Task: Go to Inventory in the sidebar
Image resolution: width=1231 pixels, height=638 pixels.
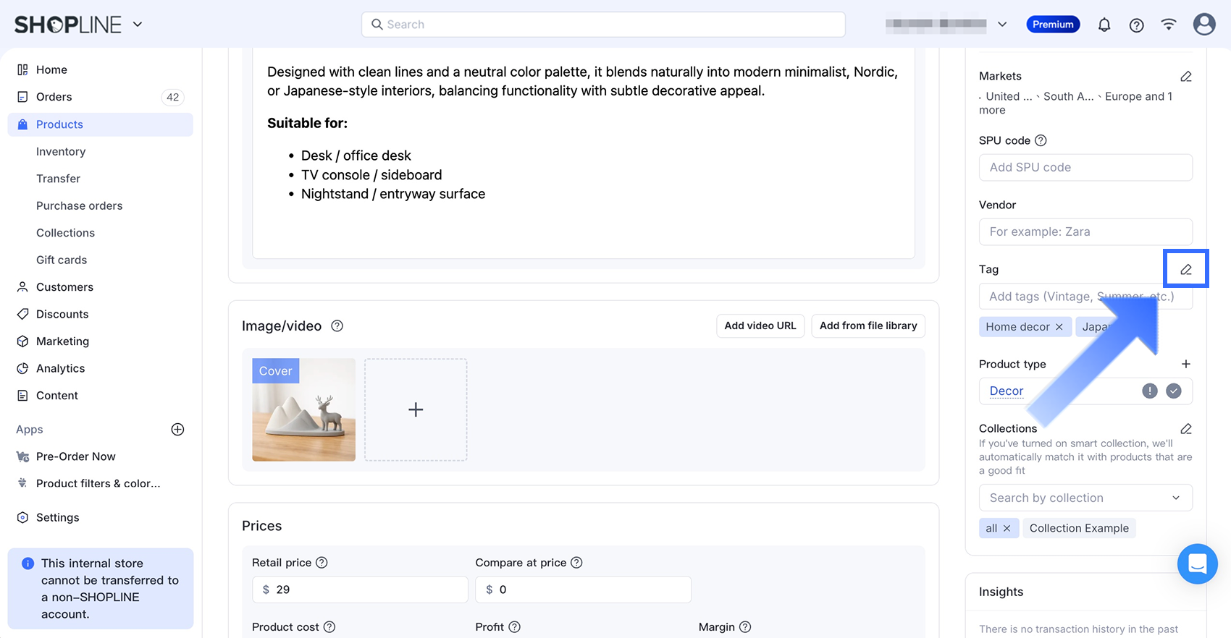Action: 61,151
